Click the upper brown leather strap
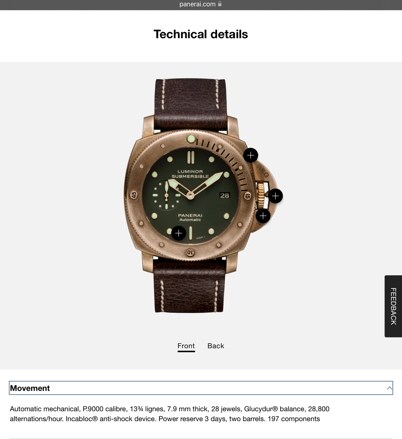 click(x=191, y=105)
